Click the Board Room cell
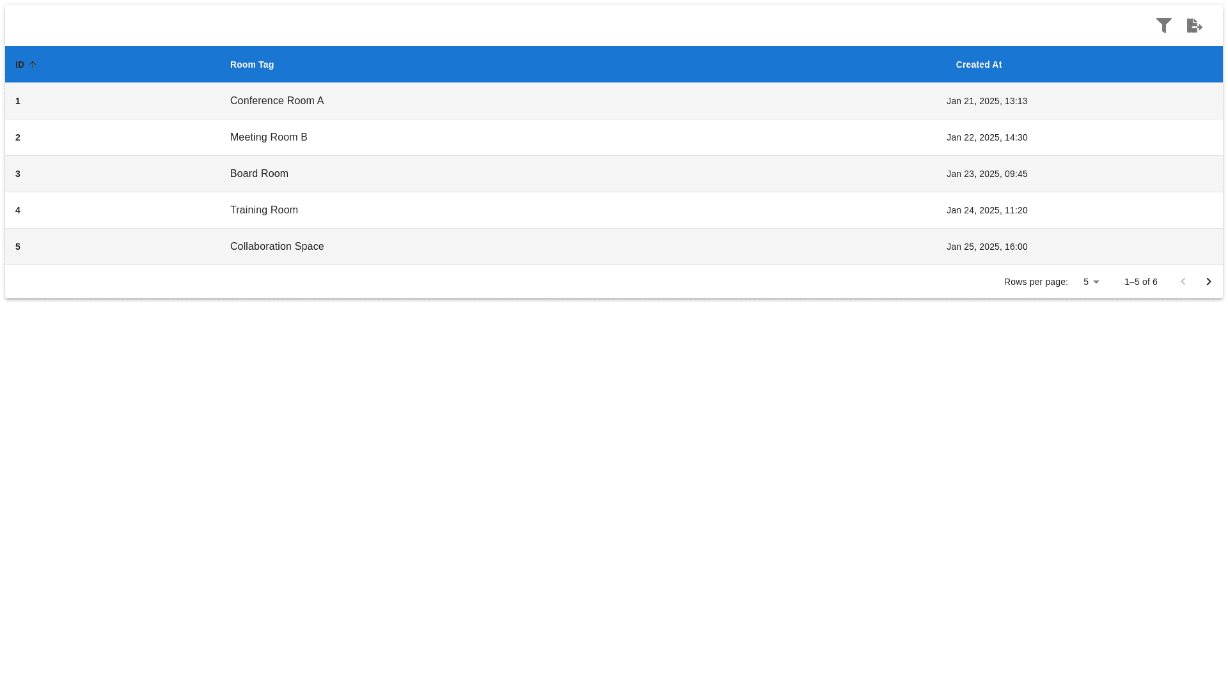The image size is (1228, 690). tap(259, 174)
